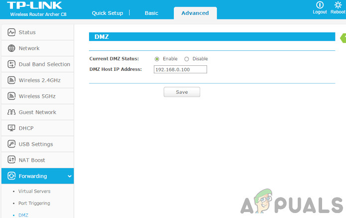Click the 'Current DMZ Status:' label
The image size is (346, 218).
pos(114,59)
